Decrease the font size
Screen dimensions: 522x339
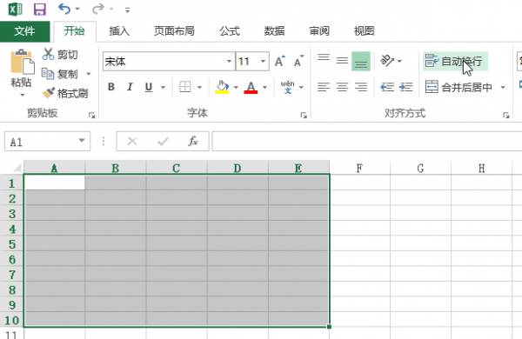[x=298, y=61]
